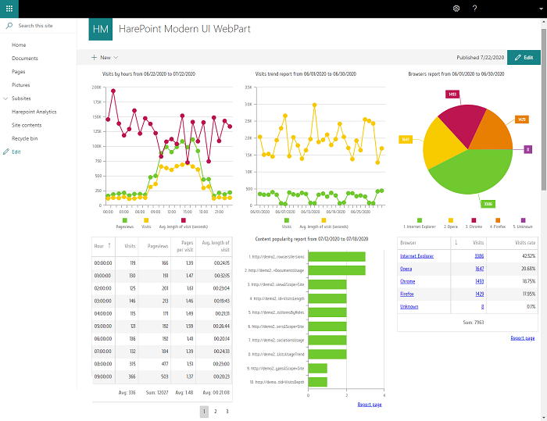The width and height of the screenshot is (547, 421).
Task: Open the Chrome browser link
Action: pyautogui.click(x=407, y=281)
